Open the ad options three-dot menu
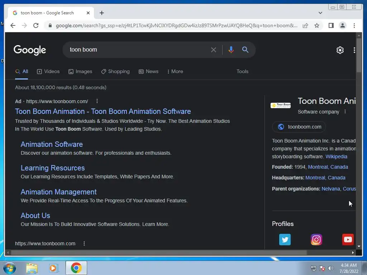Screen dimensions: 367x275 point(97,101)
